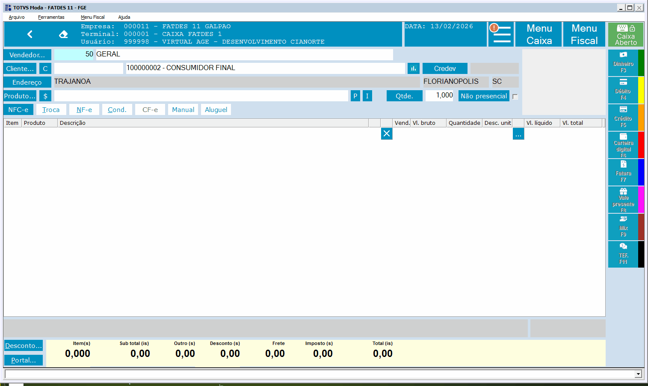Click the Vendedor... button
This screenshot has height=386, width=648.
(x=27, y=55)
